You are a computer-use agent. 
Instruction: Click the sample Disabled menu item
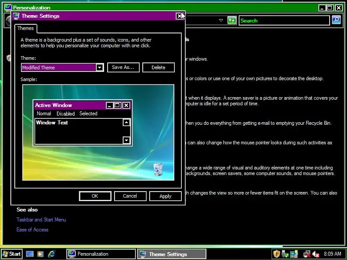point(65,114)
